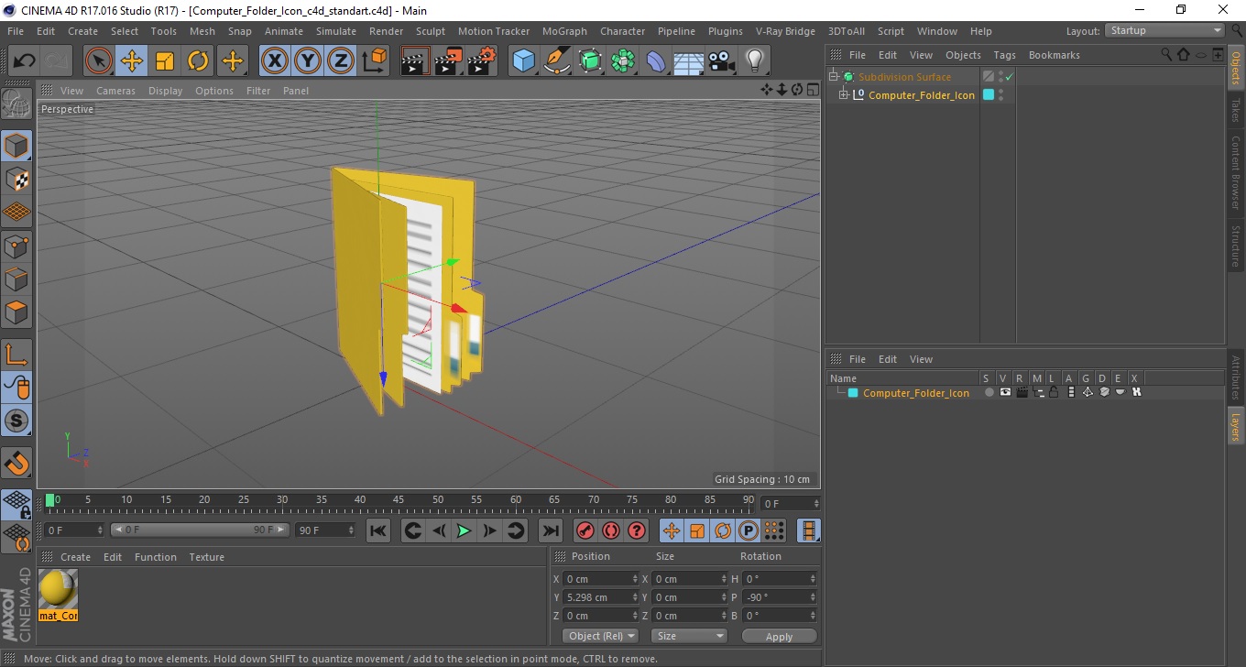Viewport: 1246px width, 667px height.
Task: Enable the Axis mode tool
Action: [16, 355]
